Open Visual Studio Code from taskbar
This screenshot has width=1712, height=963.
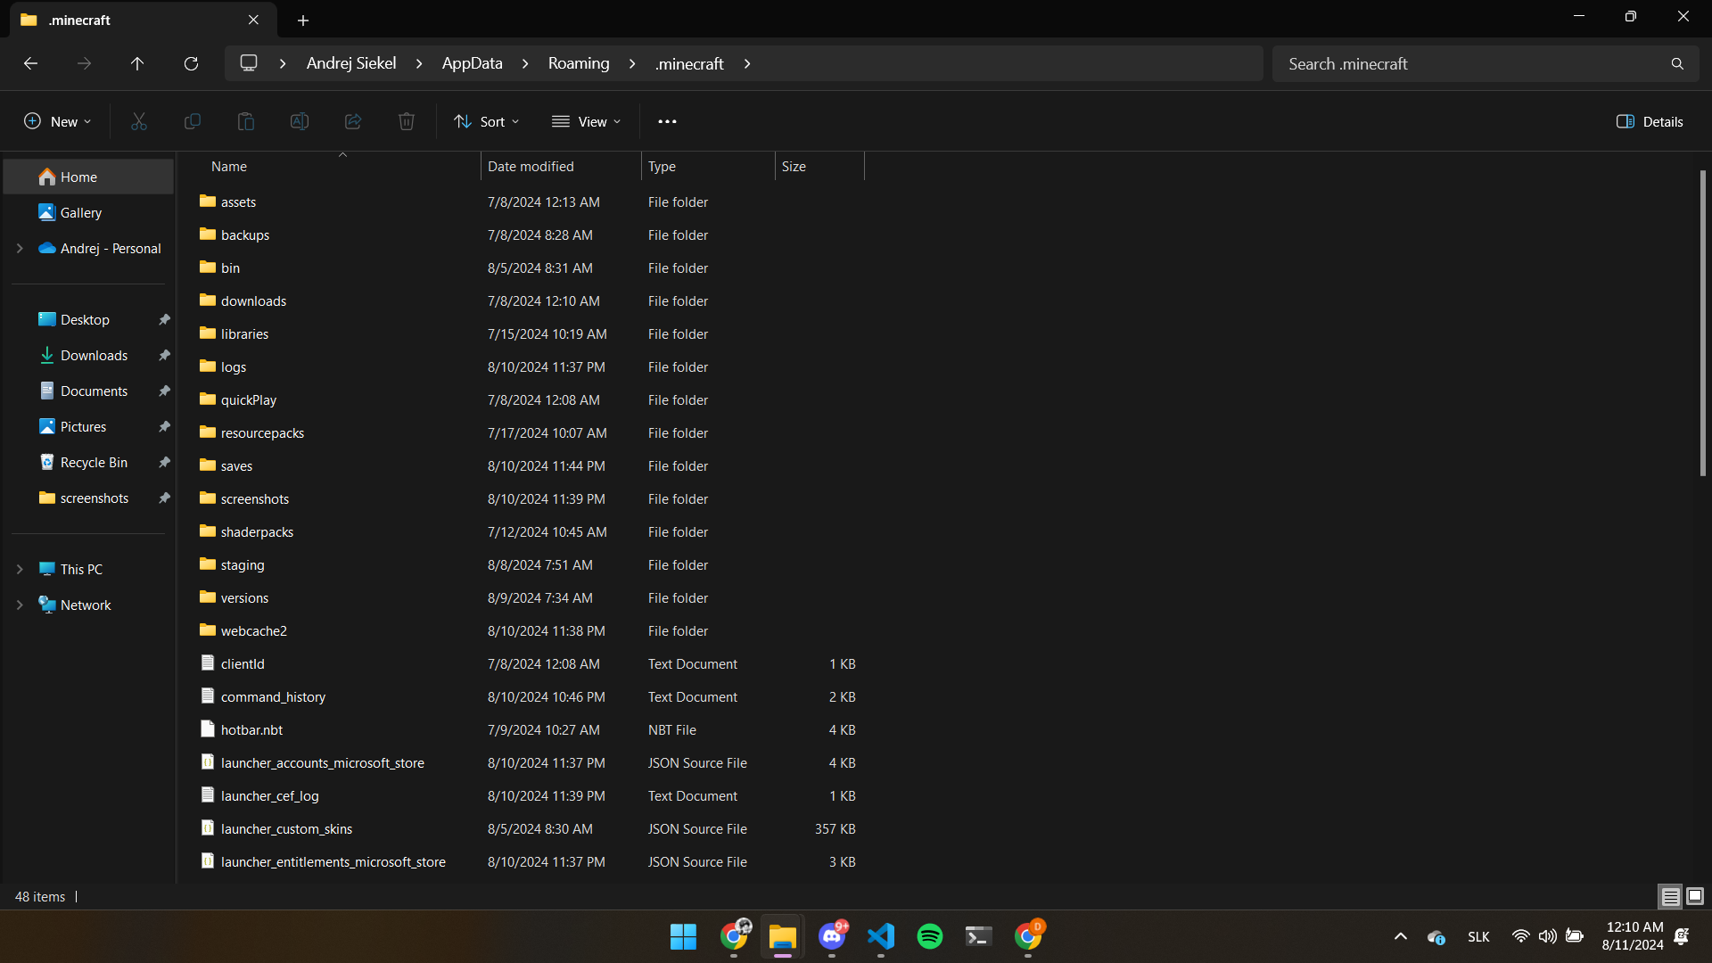(881, 936)
